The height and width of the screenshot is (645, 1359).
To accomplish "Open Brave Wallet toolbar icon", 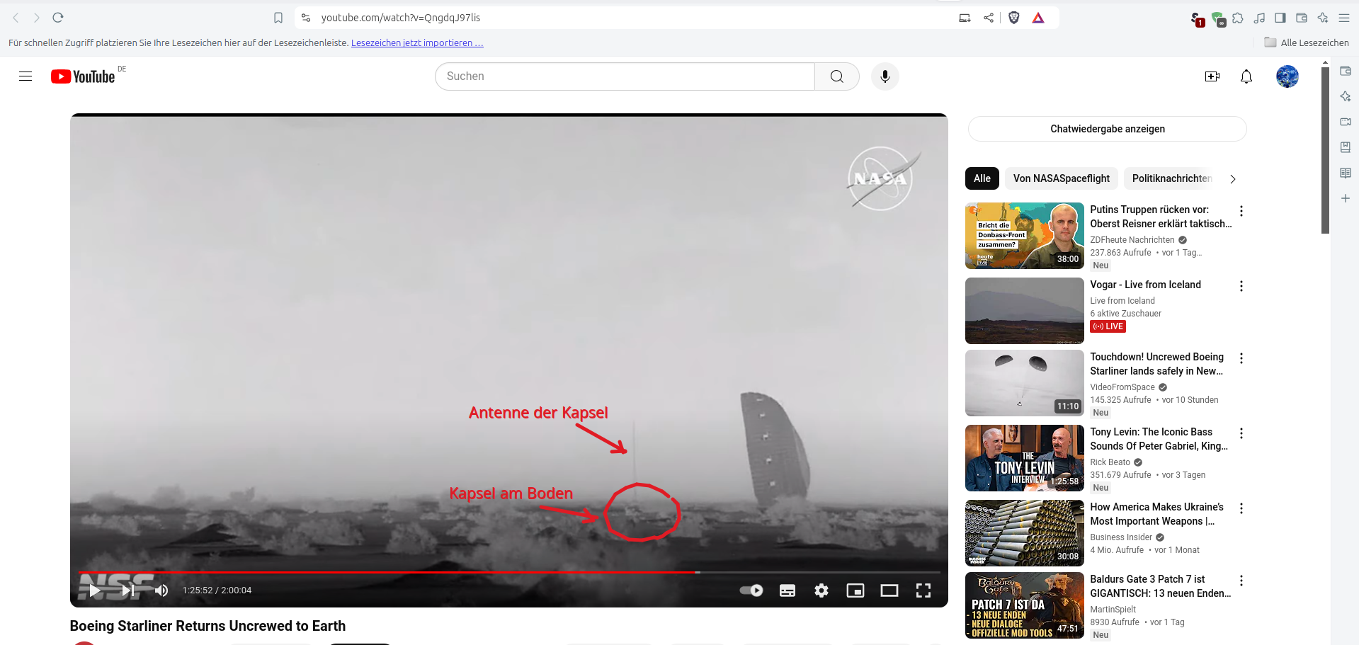I will (x=1302, y=18).
